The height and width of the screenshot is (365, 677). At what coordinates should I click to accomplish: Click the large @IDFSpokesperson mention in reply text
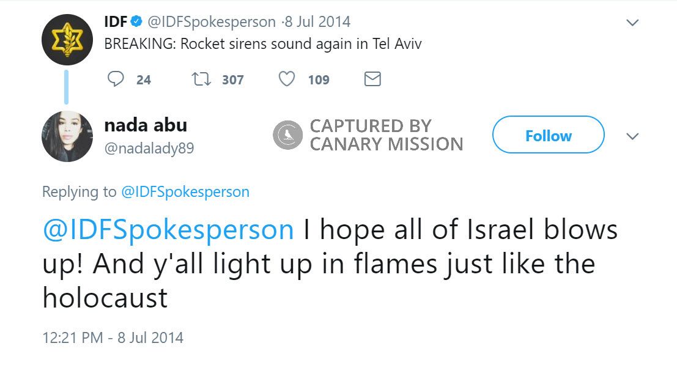[168, 230]
